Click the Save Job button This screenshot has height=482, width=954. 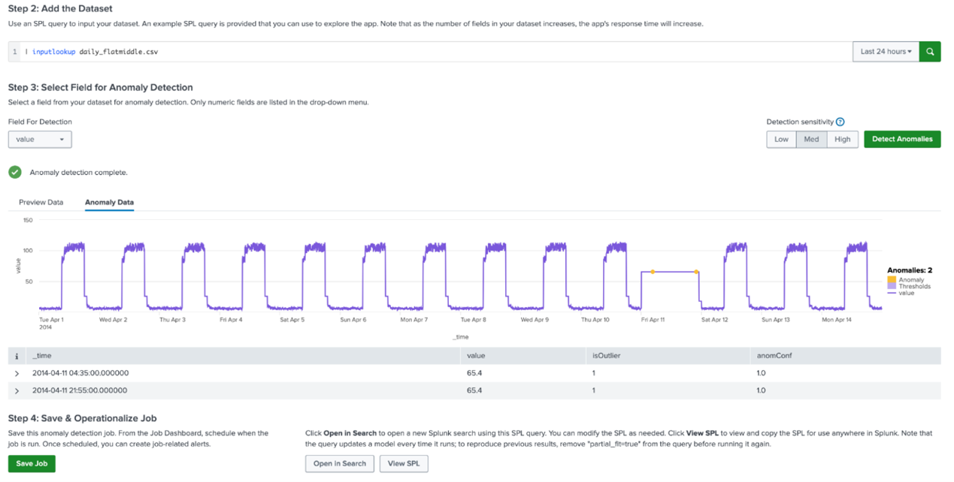click(32, 463)
